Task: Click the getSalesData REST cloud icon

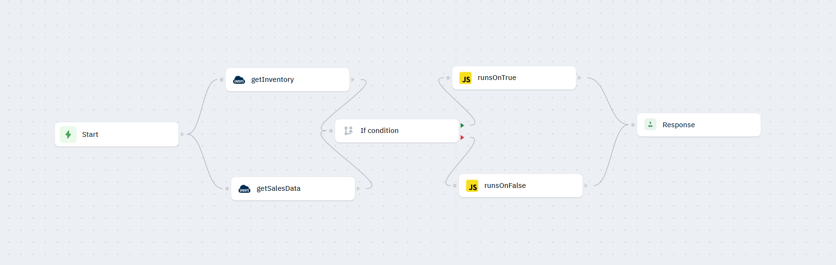Action: (x=245, y=189)
